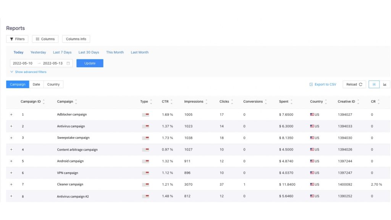The height and width of the screenshot is (220, 391).
Task: Click the start date 2022-05-10 field
Action: tap(23, 63)
